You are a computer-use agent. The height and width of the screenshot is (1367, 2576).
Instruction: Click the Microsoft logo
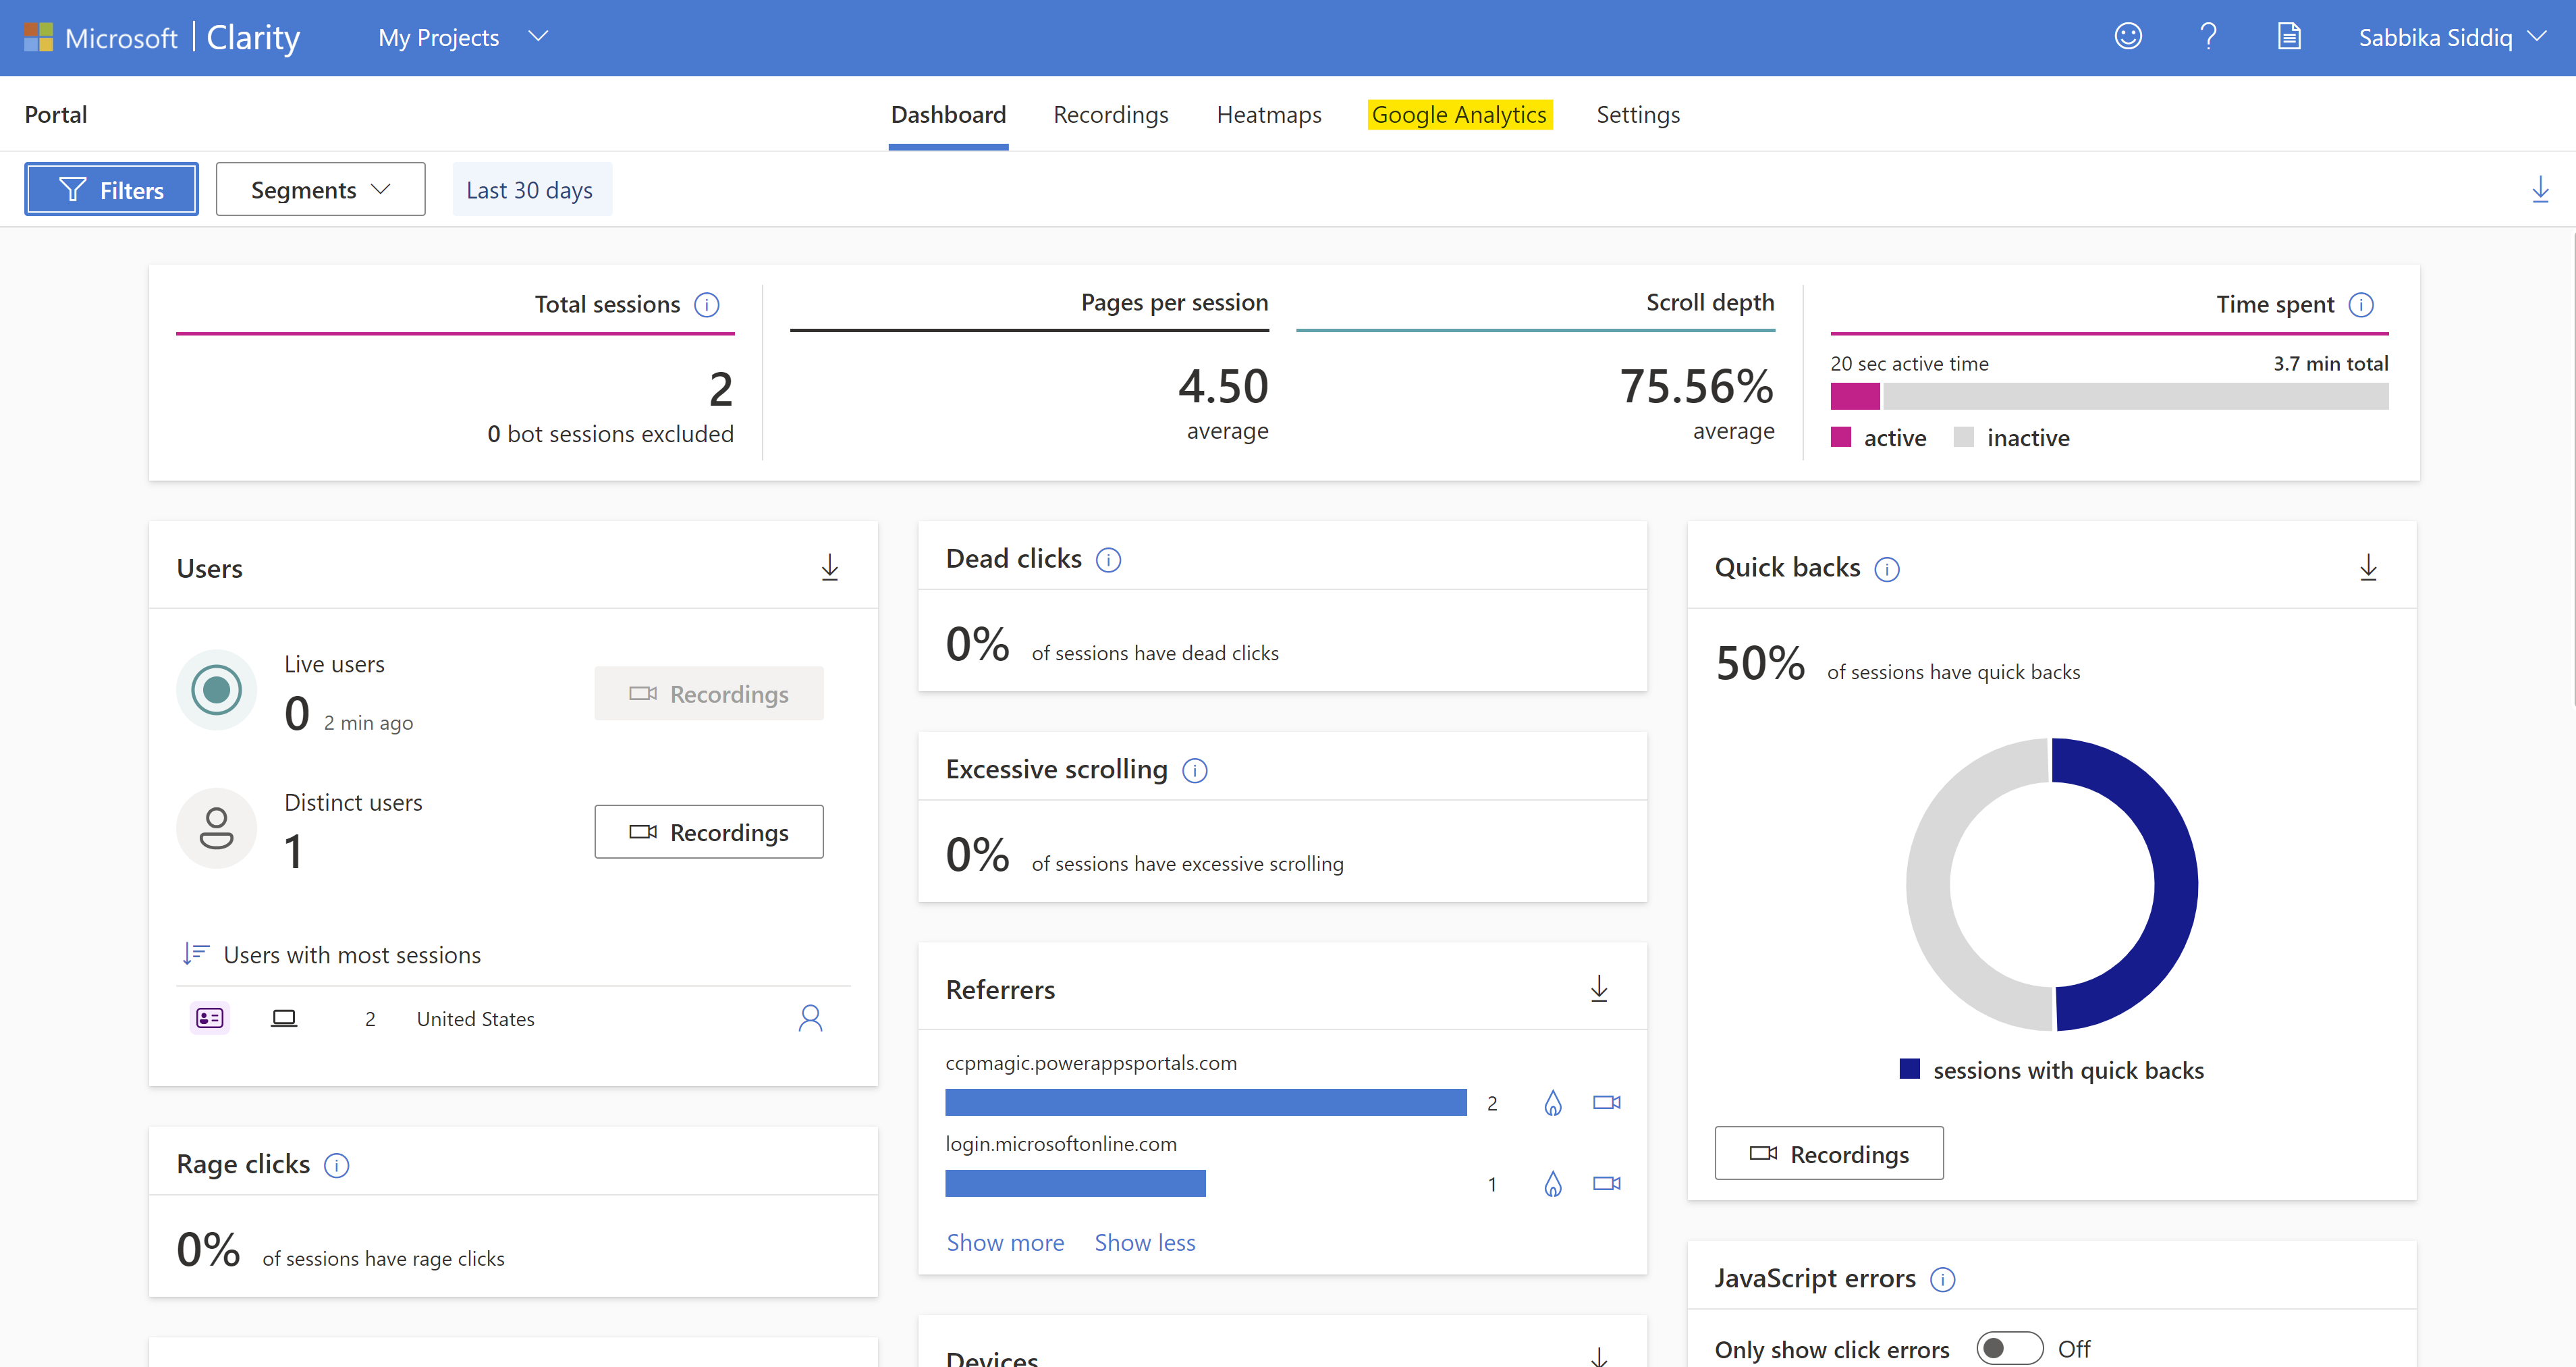click(x=38, y=37)
